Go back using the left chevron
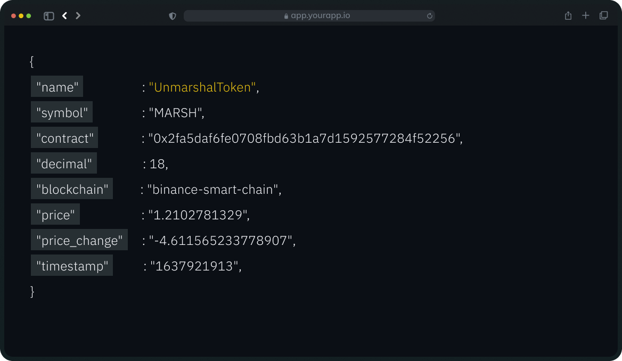This screenshot has width=622, height=361. point(64,16)
